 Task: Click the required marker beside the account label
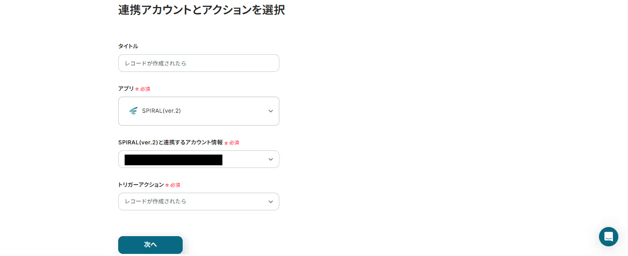click(232, 143)
